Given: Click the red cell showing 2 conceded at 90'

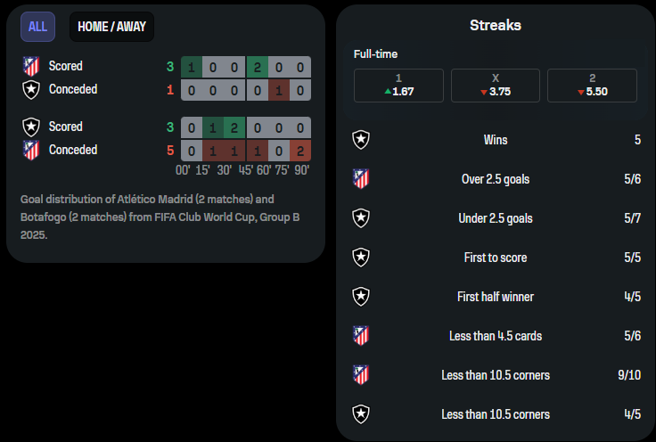Looking at the screenshot, I should tap(300, 151).
